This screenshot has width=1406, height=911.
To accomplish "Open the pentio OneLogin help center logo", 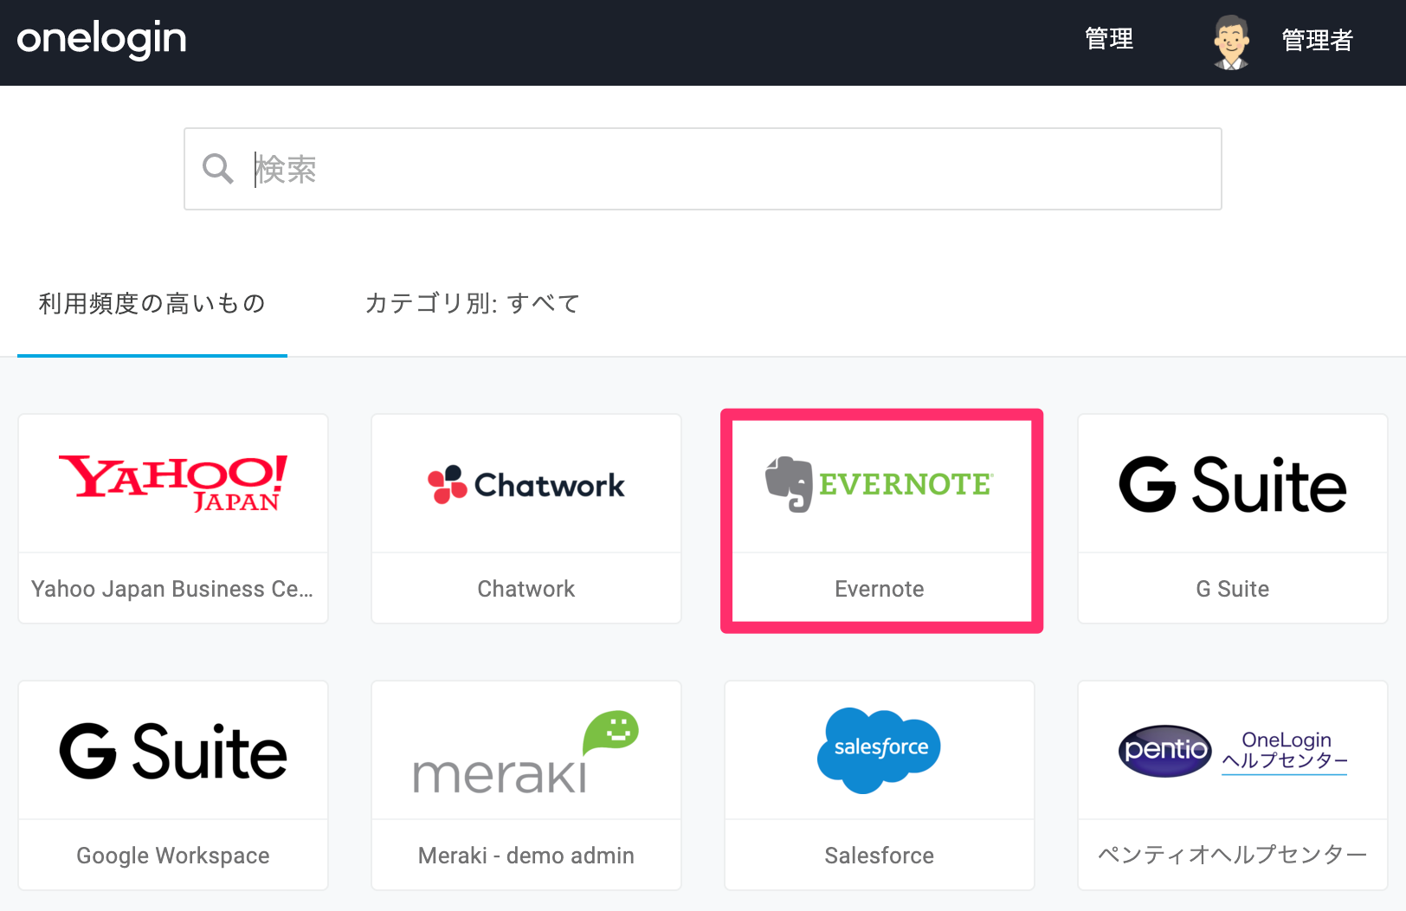I will 1233,751.
